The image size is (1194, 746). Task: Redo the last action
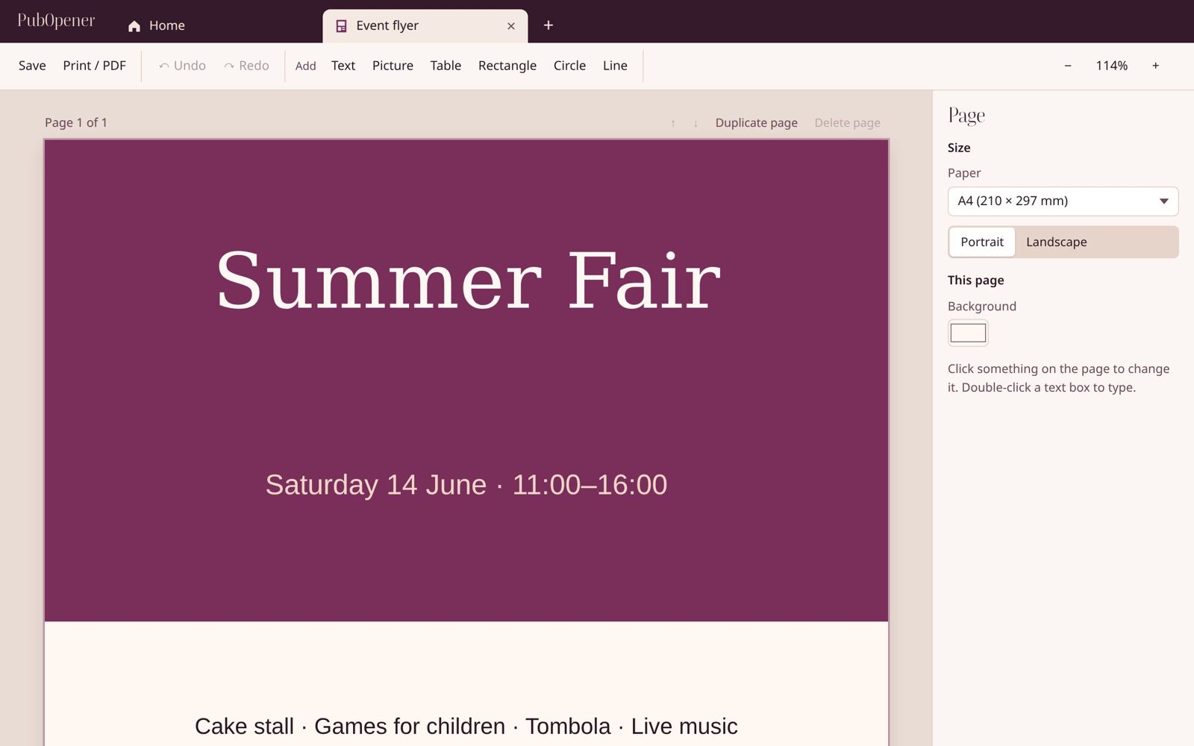point(246,66)
